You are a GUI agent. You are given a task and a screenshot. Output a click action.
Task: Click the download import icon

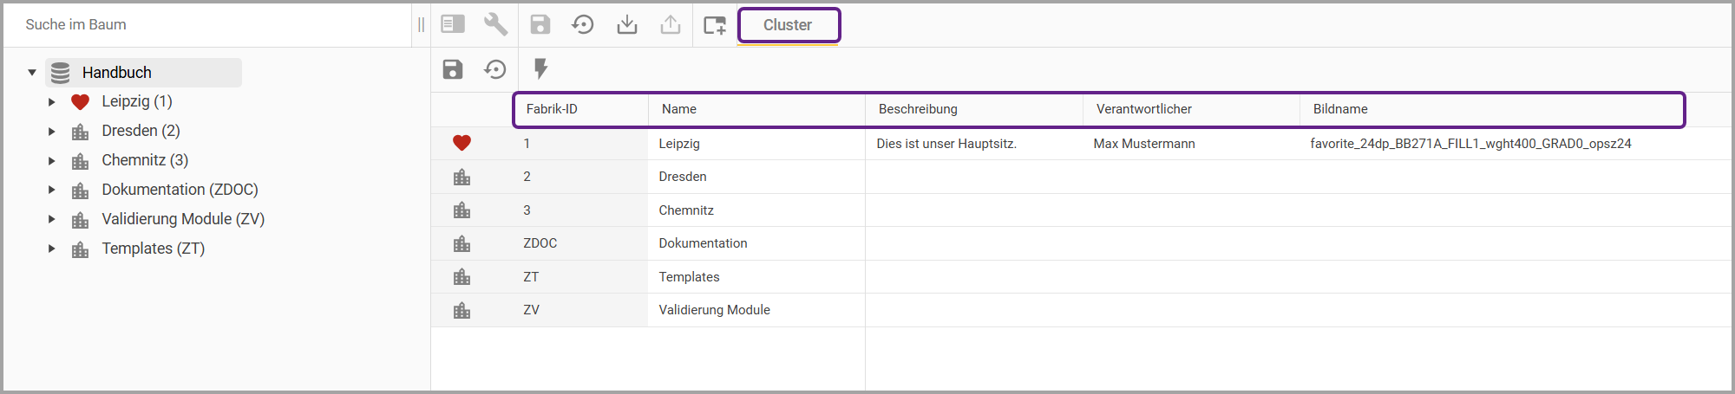point(626,24)
